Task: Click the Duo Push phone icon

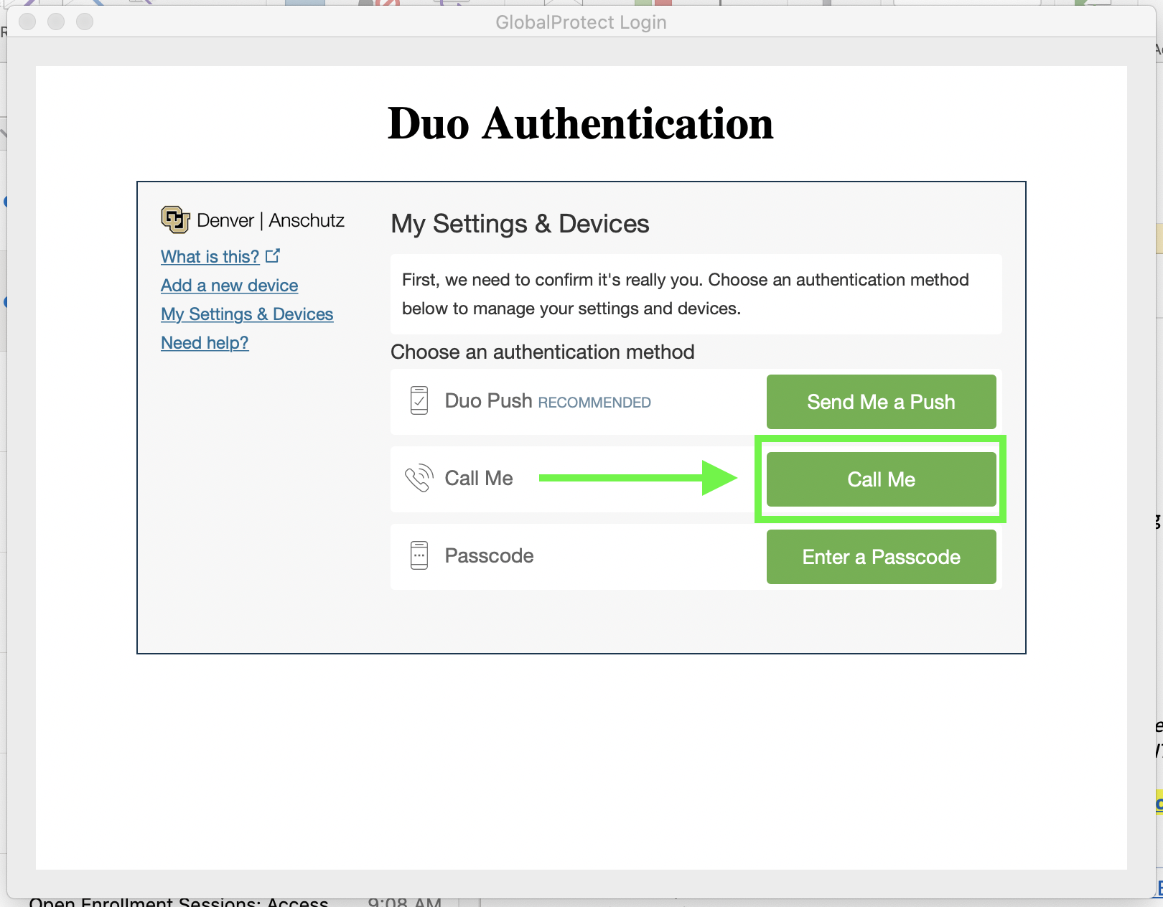Action: (420, 401)
